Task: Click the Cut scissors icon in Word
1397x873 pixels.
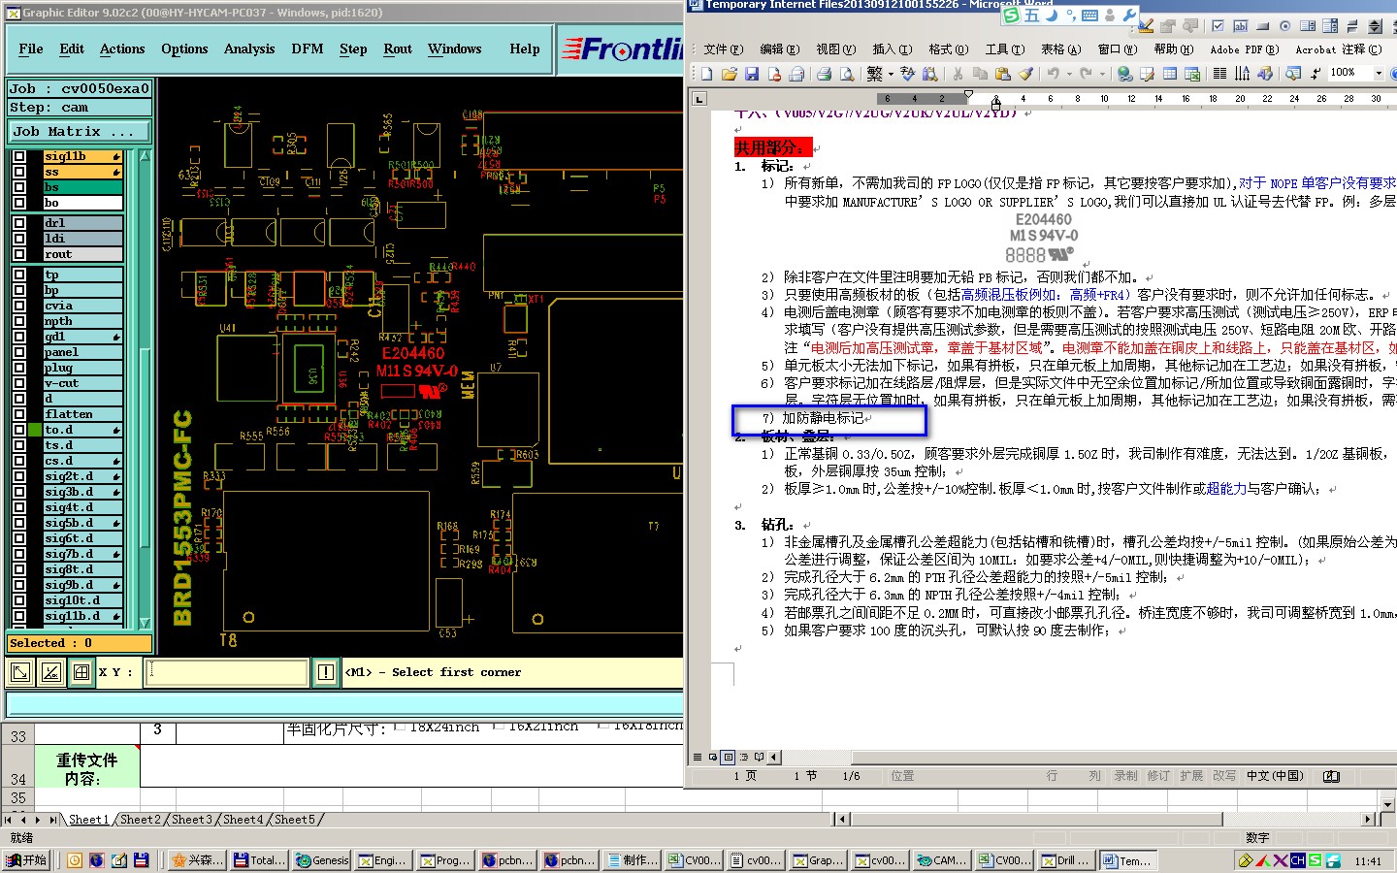Action: tap(958, 73)
